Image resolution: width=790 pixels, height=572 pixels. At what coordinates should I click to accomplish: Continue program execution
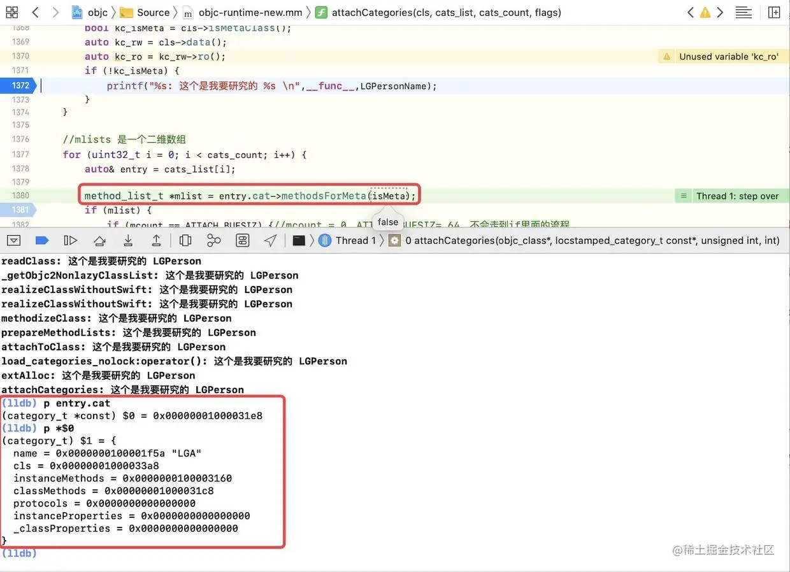(71, 240)
